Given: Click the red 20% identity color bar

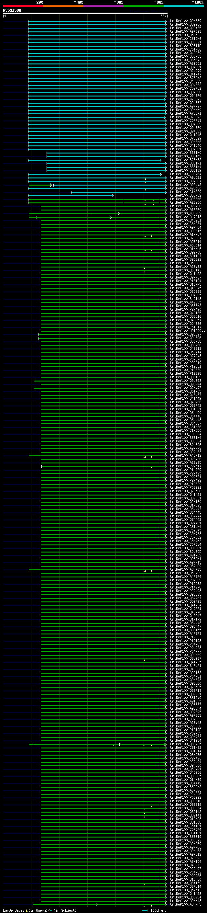Looking at the screenshot, I should click(x=23, y=6).
